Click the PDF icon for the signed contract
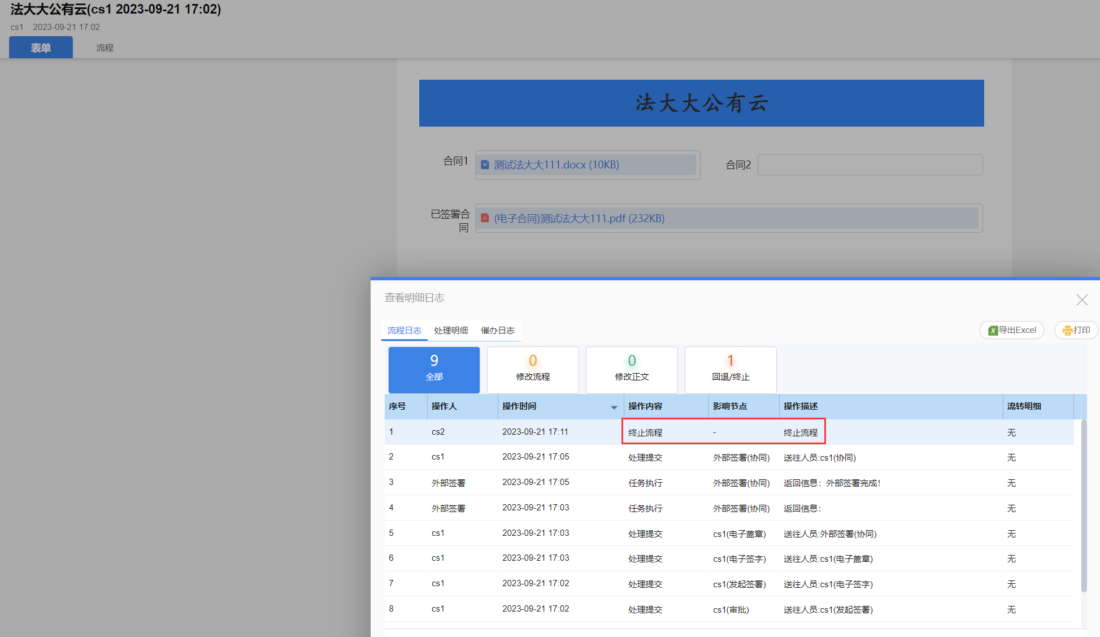1100x637 pixels. (x=485, y=218)
